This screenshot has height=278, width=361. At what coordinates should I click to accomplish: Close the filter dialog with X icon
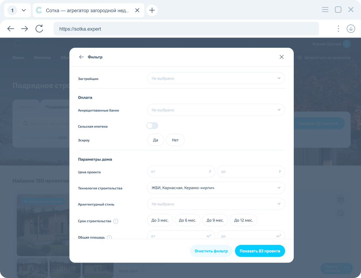click(x=282, y=57)
